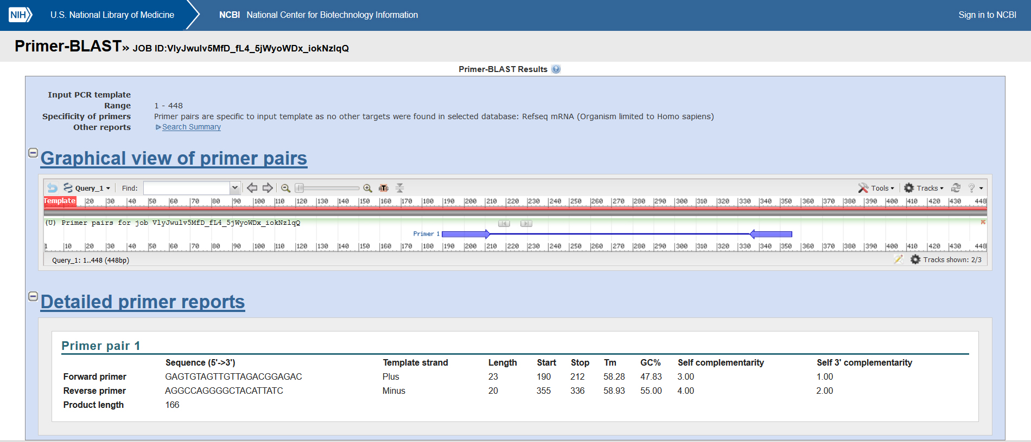Click Sign in to NCBI

pos(987,15)
